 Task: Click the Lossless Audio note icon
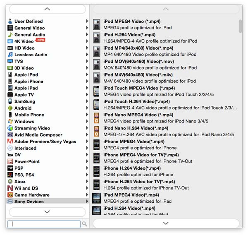click(10, 55)
